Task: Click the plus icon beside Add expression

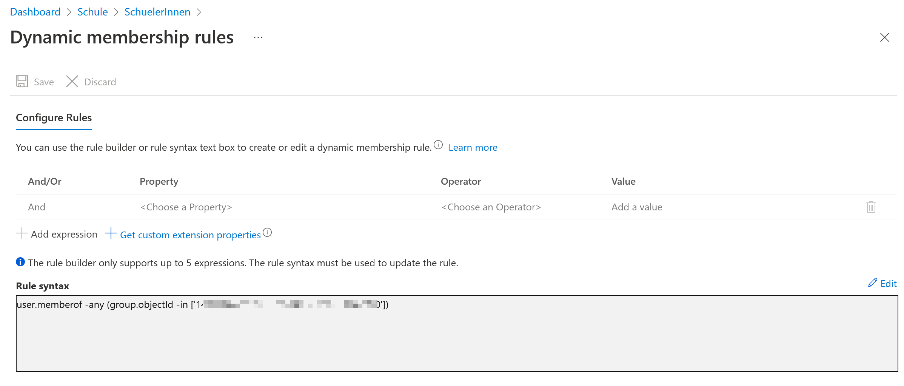Action: pos(22,234)
